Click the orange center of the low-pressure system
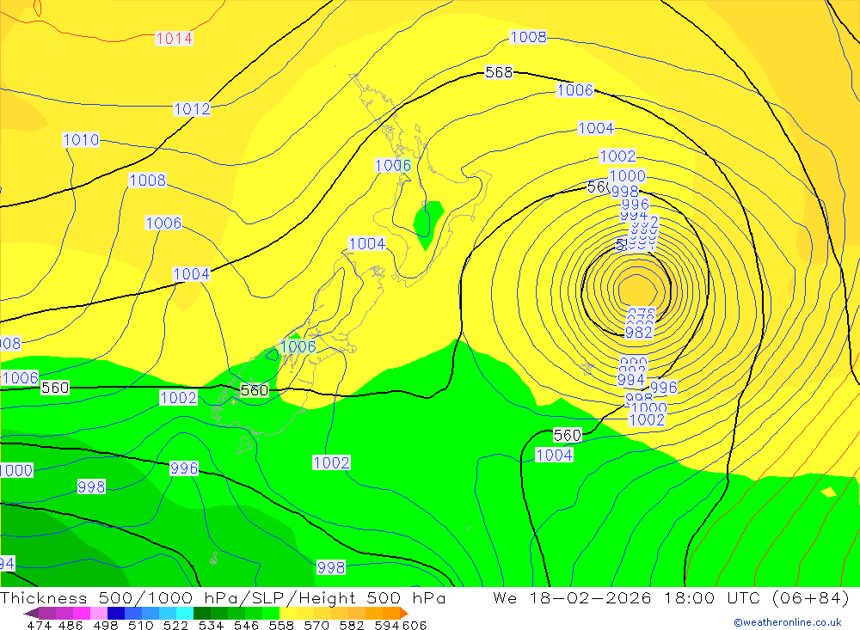Screen dimensions: 860x630 (x=636, y=290)
